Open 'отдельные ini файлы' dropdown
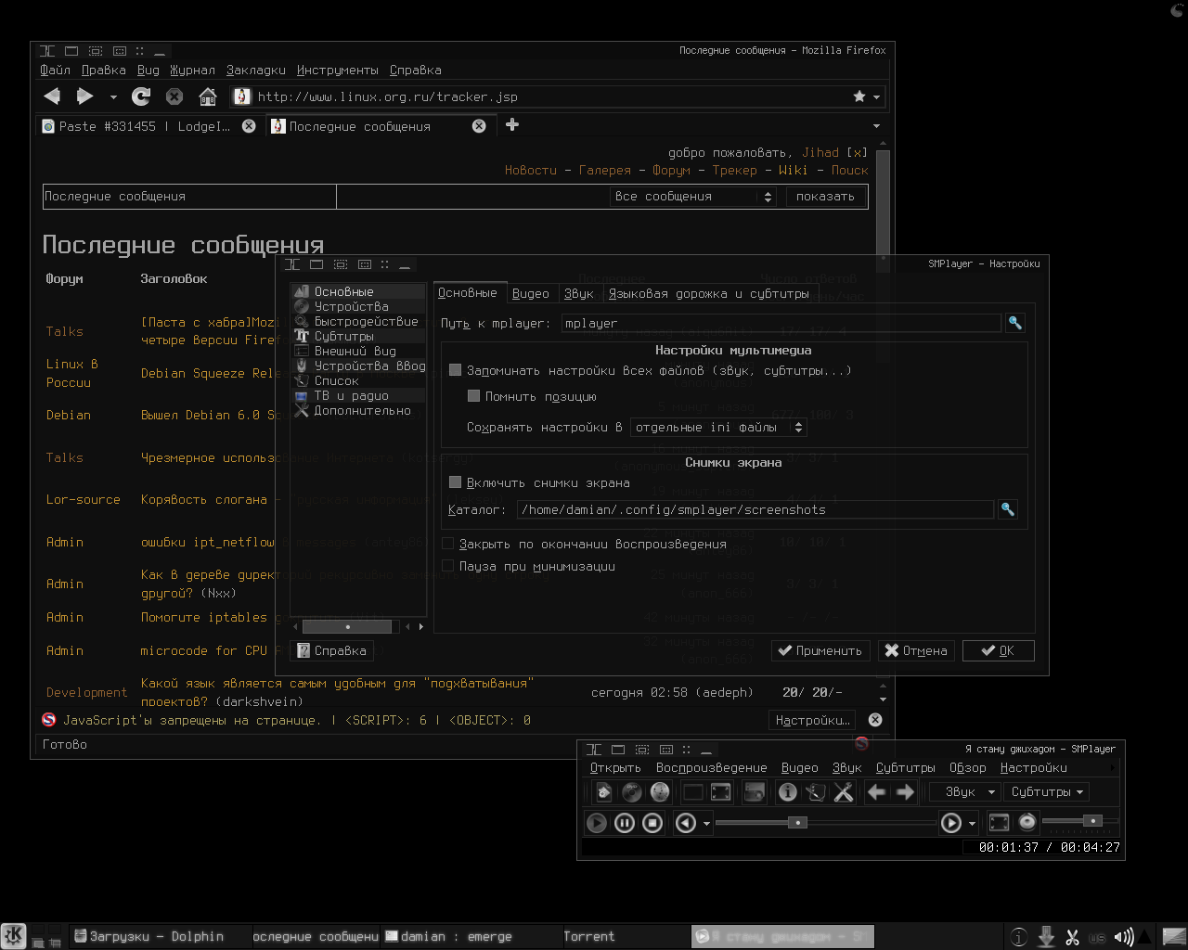Screen dimensions: 1188x950 [x=718, y=428]
